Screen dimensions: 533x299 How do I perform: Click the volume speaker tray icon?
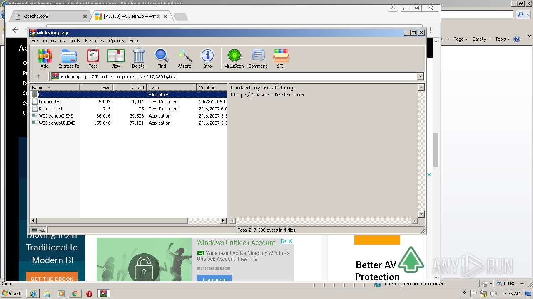(494, 294)
